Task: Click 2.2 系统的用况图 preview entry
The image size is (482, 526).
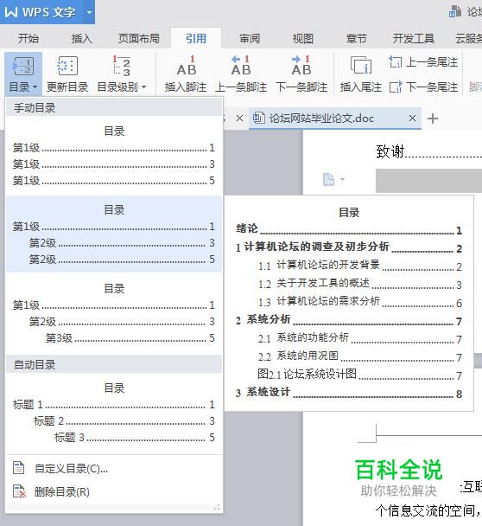Action: pos(360,356)
